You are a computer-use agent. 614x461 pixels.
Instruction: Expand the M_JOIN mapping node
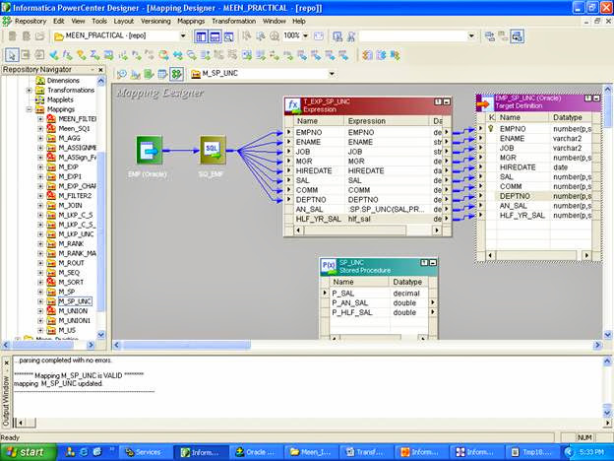point(40,206)
